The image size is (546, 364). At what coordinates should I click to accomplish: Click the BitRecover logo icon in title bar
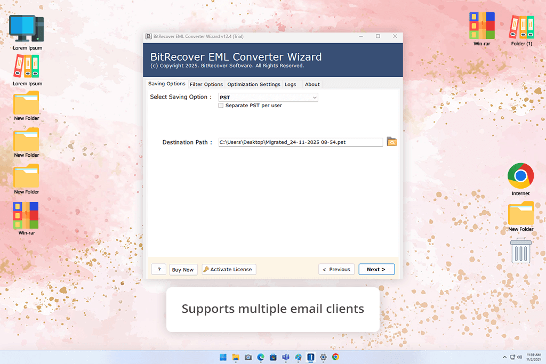pos(148,36)
